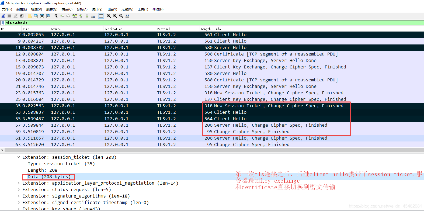
Task: Select packet 61 Server Hello row
Action: click(x=212, y=138)
